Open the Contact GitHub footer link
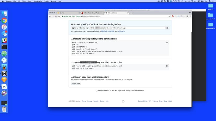 click(143, 101)
